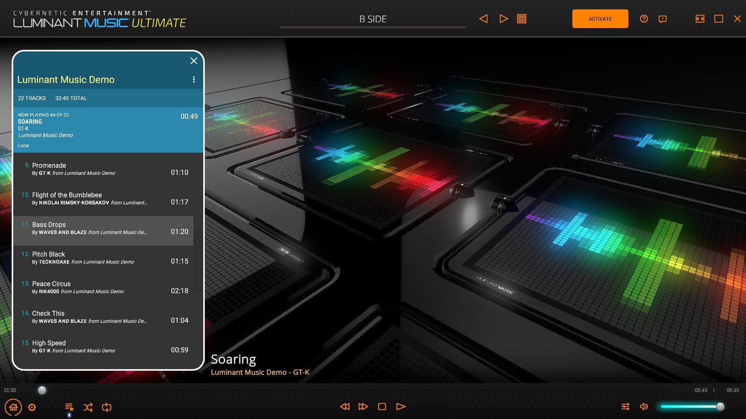This screenshot has height=419, width=746.
Task: Open the help question mark icon
Action: pyautogui.click(x=644, y=19)
